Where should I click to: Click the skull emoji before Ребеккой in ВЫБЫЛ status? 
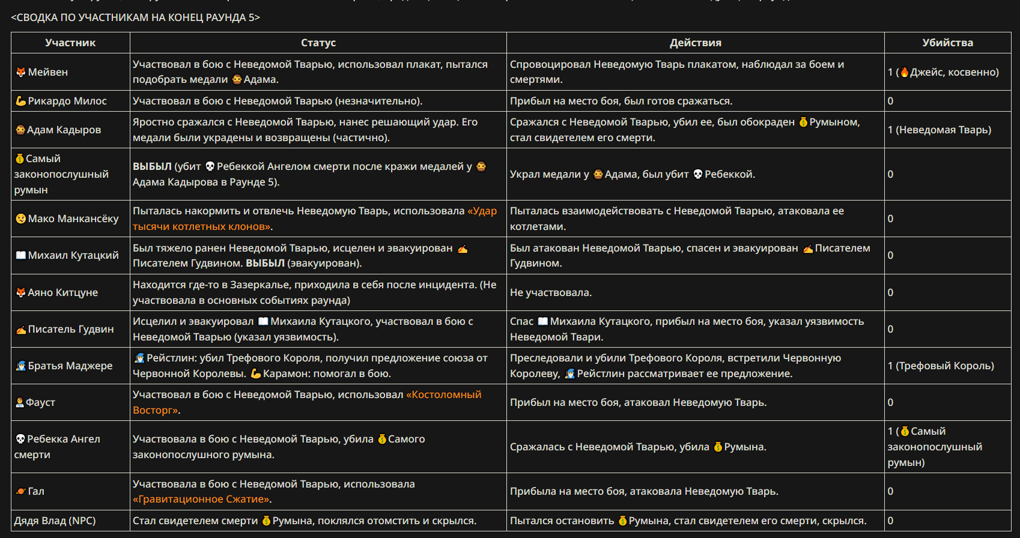point(210,166)
